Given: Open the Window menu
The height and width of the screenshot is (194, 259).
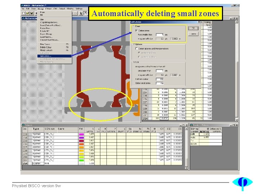Looking at the screenshot, I should tap(70, 9).
